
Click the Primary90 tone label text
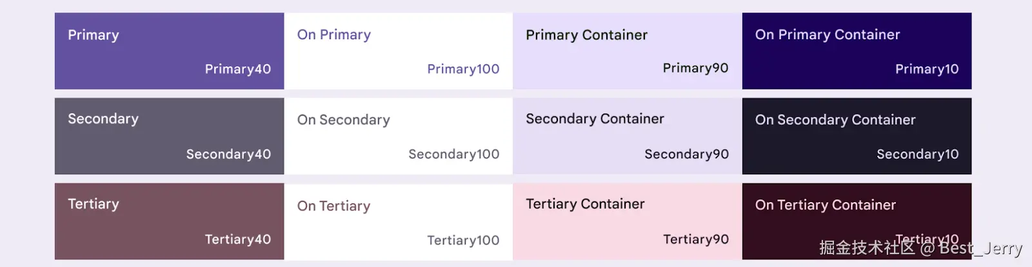click(x=695, y=68)
